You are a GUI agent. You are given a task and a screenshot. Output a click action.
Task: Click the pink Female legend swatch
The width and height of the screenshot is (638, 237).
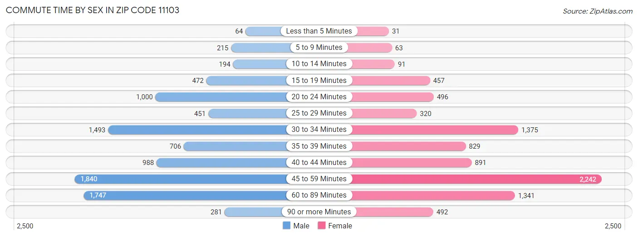322,226
